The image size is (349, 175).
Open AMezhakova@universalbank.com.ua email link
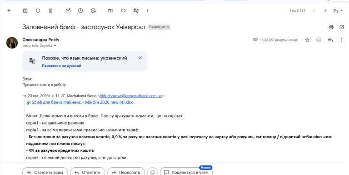(131, 96)
